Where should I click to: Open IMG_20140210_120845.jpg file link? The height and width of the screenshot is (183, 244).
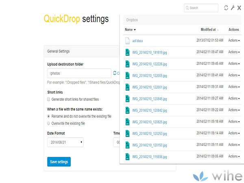[150, 99]
